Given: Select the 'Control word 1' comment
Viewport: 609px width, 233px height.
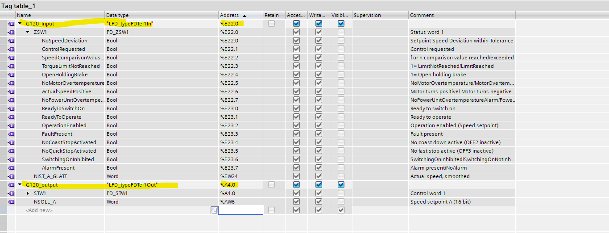Looking at the screenshot, I should point(428,193).
